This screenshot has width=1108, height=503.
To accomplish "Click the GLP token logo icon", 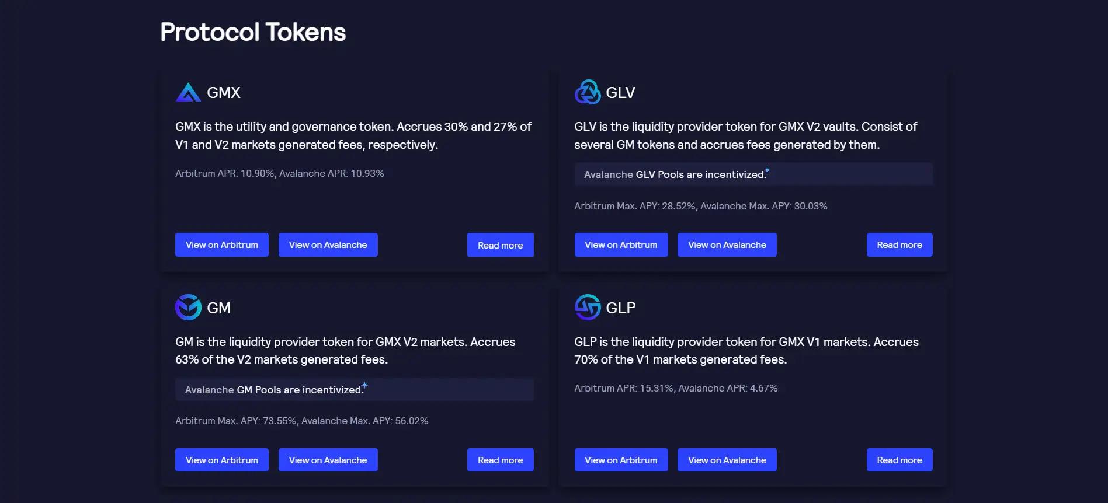I will (x=587, y=308).
